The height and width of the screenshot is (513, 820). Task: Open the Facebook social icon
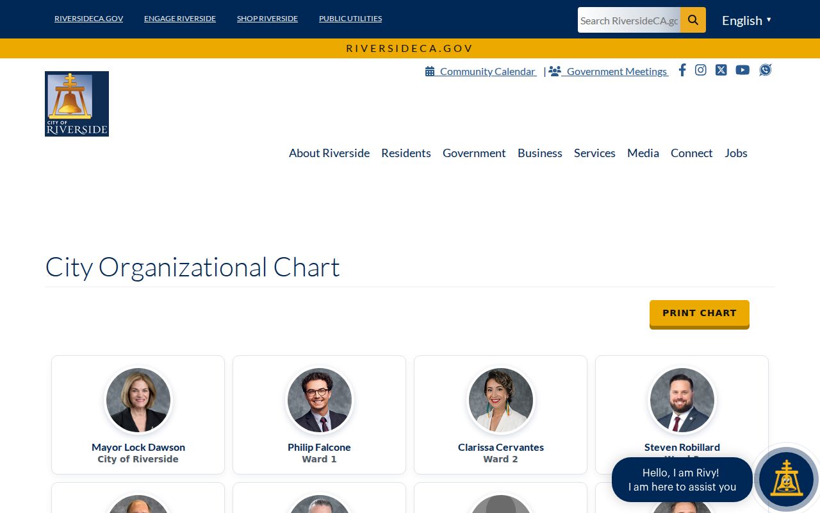pos(682,70)
